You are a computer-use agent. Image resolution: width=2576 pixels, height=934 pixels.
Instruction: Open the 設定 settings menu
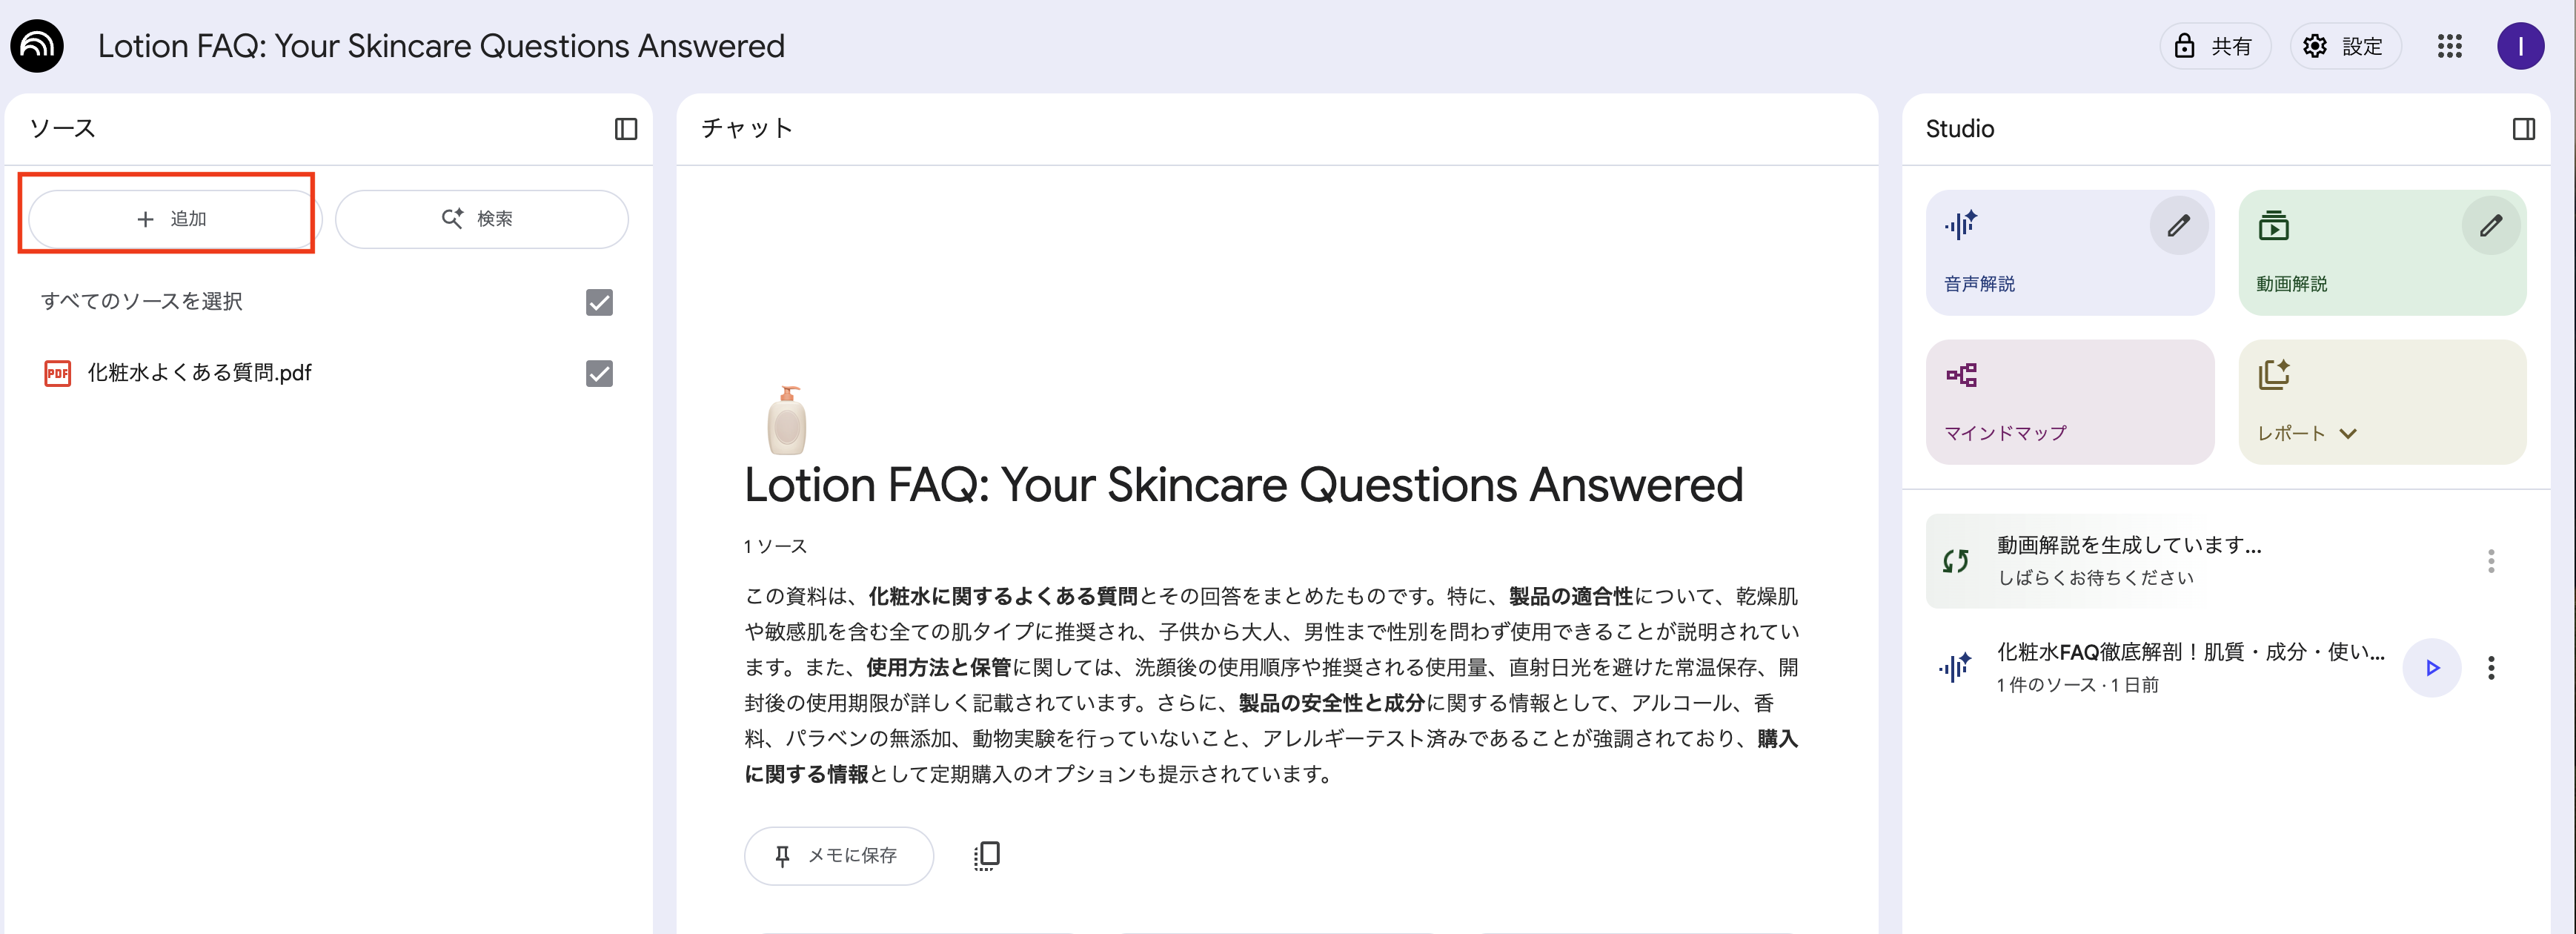pyautogui.click(x=2345, y=46)
